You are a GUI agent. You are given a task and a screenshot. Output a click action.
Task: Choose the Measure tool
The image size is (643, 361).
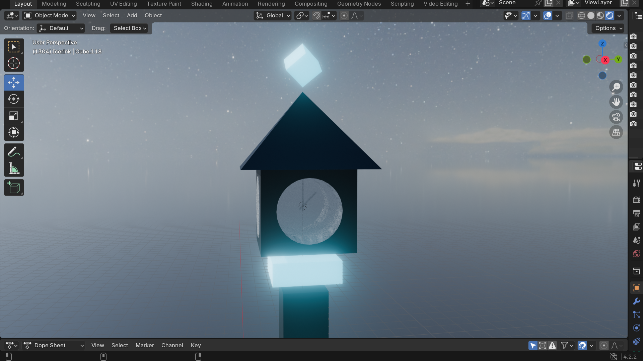14,169
